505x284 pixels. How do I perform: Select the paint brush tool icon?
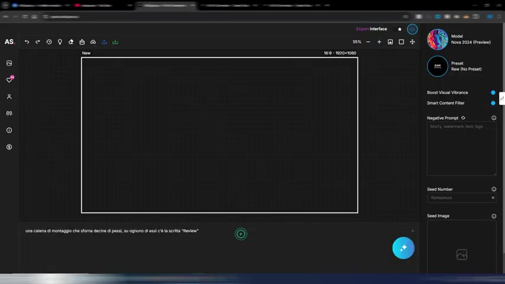click(82, 42)
